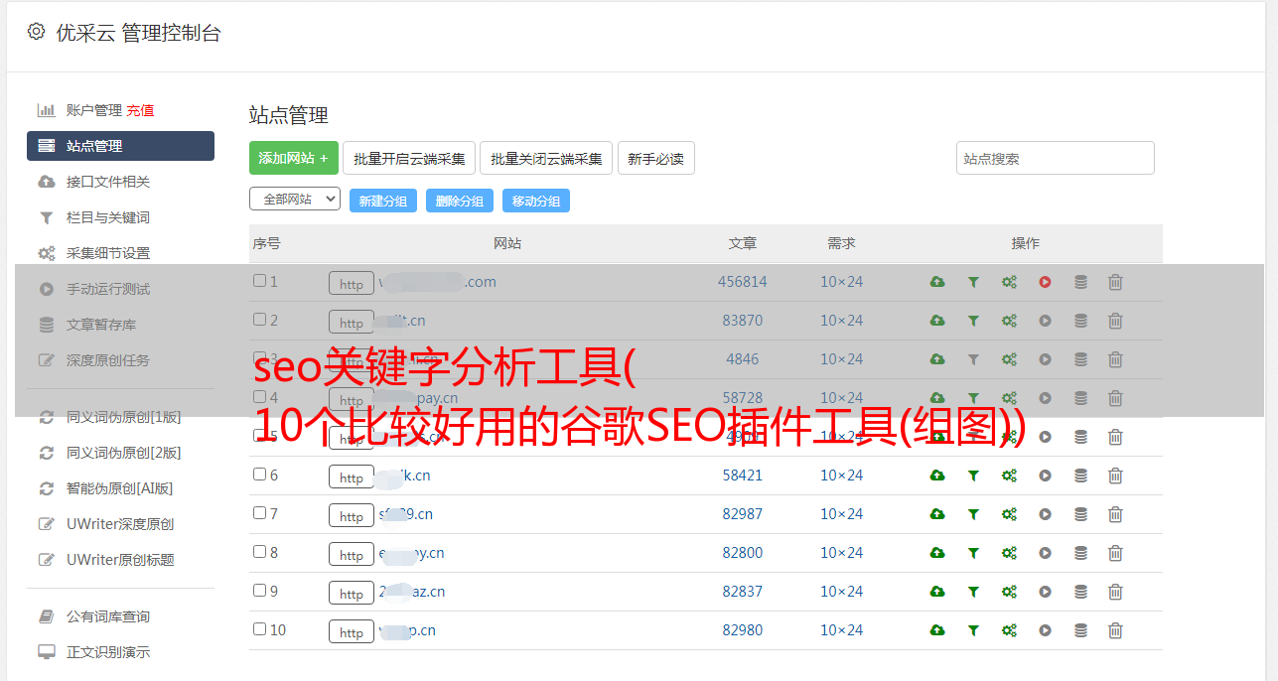Click the red 充值 recharge link
The height and width of the screenshot is (681, 1278).
140,110
